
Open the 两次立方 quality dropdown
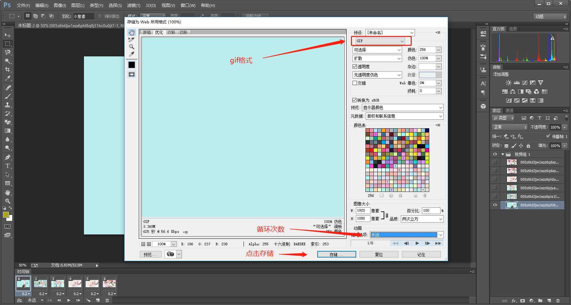point(422,219)
